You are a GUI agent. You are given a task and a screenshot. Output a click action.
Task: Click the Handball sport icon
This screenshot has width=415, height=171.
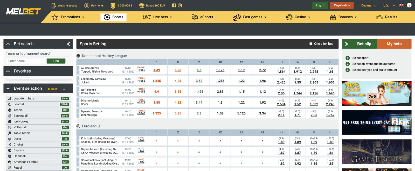coord(10,156)
